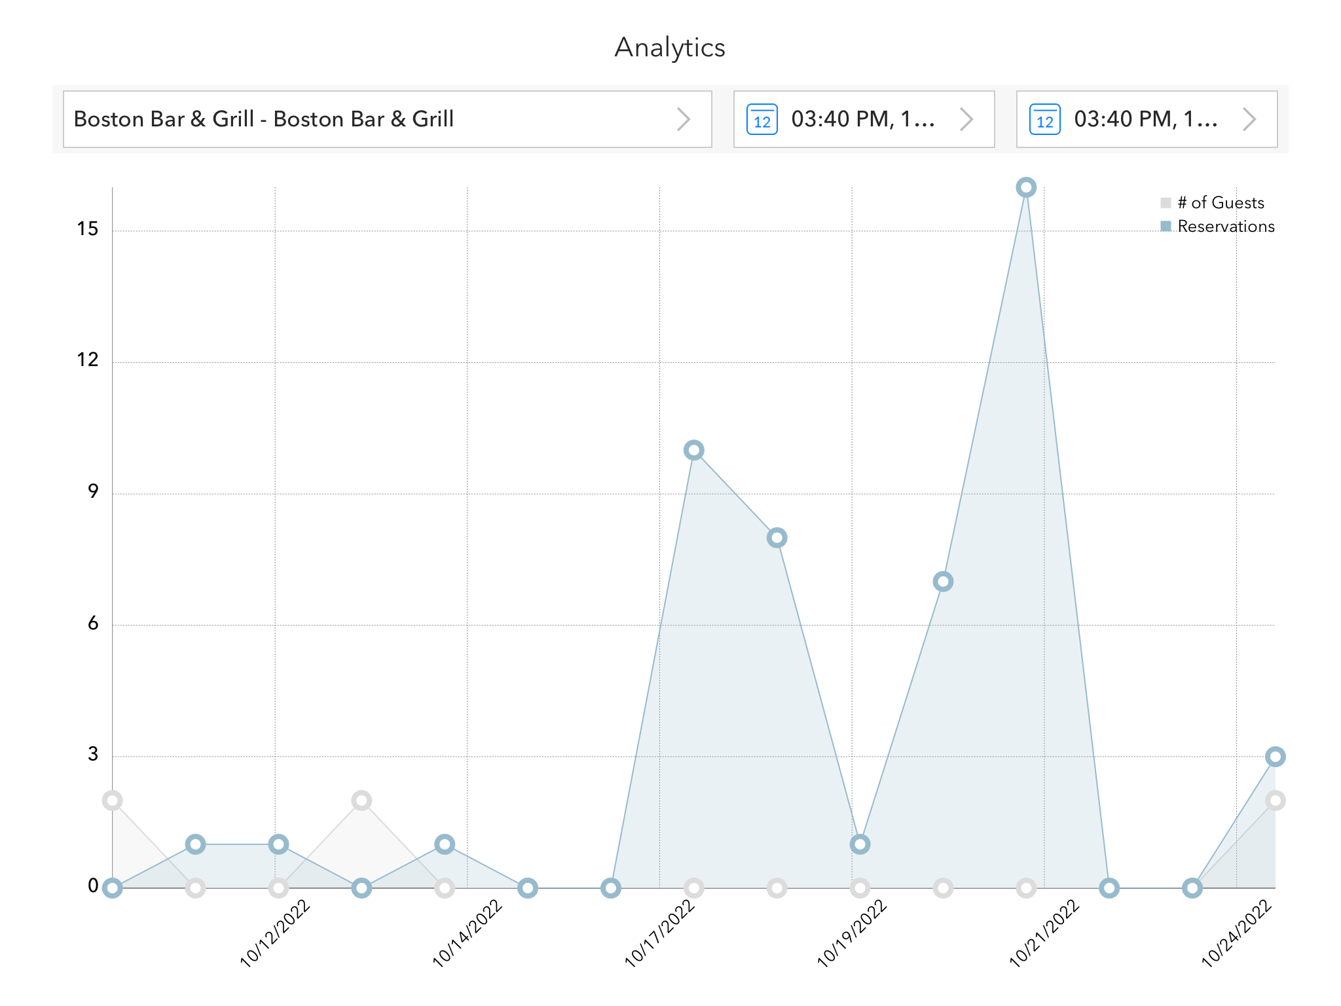This screenshot has width=1341, height=1006.
Task: Open the start date time field
Action: coord(862,119)
